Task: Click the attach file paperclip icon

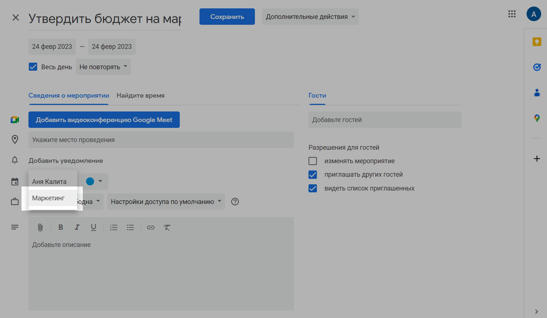Action: [40, 228]
